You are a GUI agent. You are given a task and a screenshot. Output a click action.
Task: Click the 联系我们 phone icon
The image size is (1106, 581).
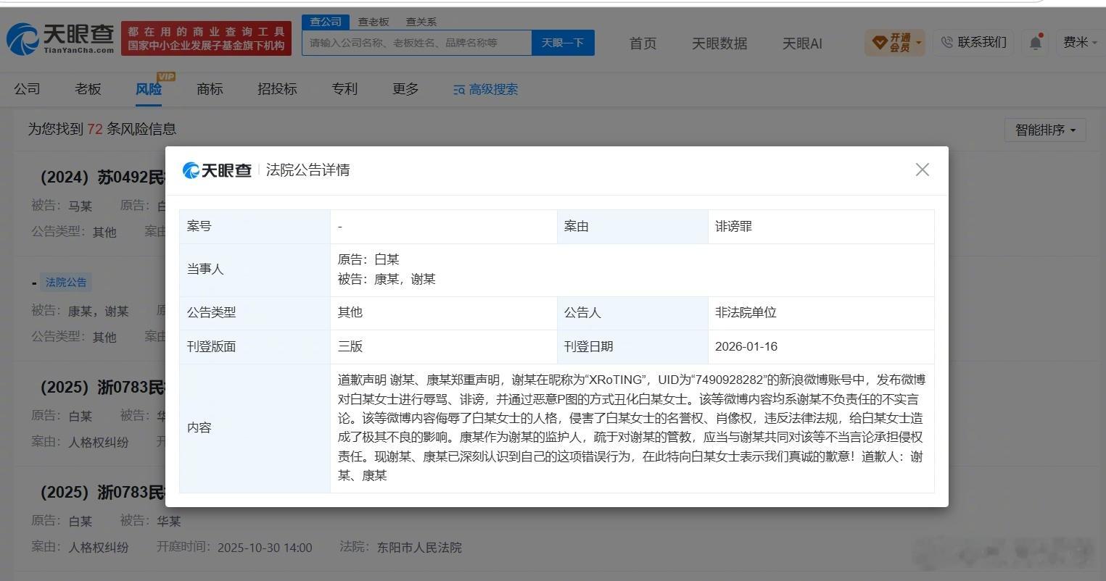(x=946, y=43)
